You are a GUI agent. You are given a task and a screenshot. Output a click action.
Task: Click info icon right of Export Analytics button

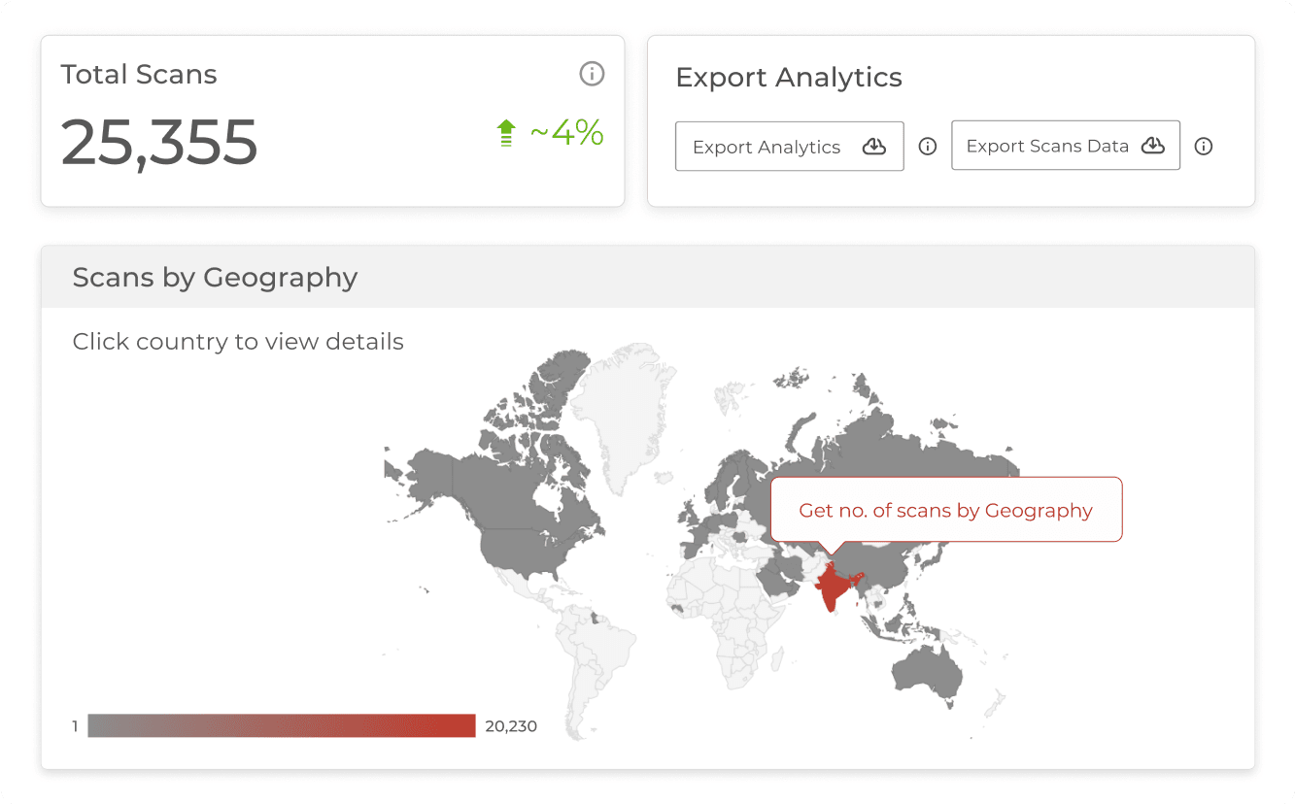tap(928, 147)
